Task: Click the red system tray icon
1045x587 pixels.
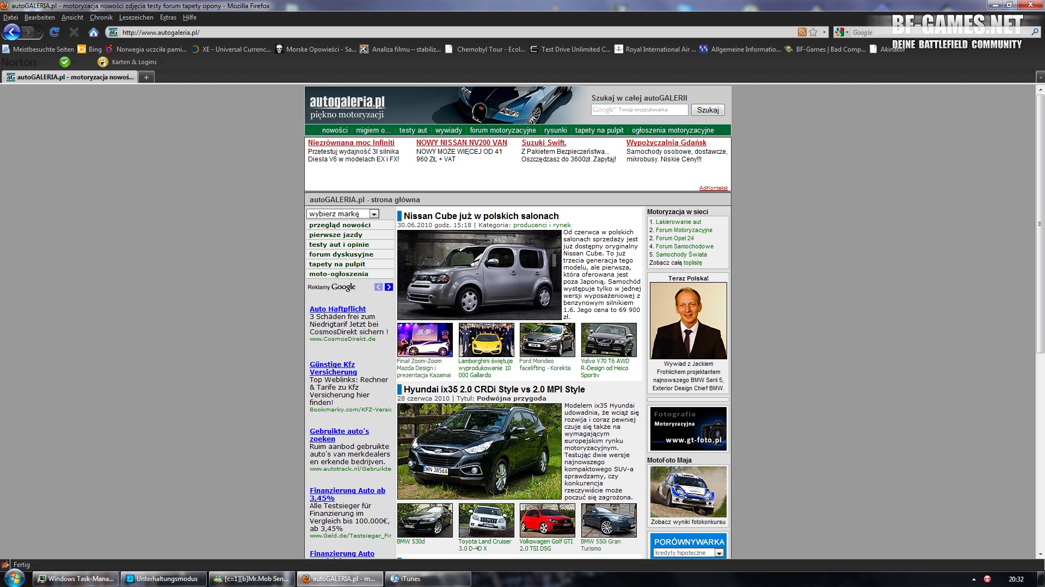Action: pos(987,579)
